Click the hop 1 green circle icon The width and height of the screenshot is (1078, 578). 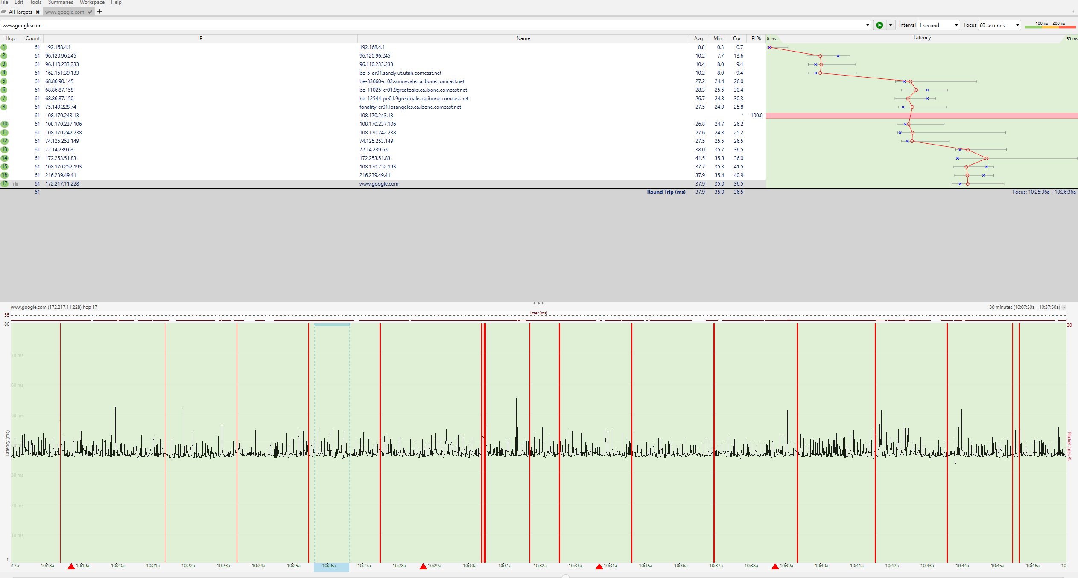pos(4,47)
